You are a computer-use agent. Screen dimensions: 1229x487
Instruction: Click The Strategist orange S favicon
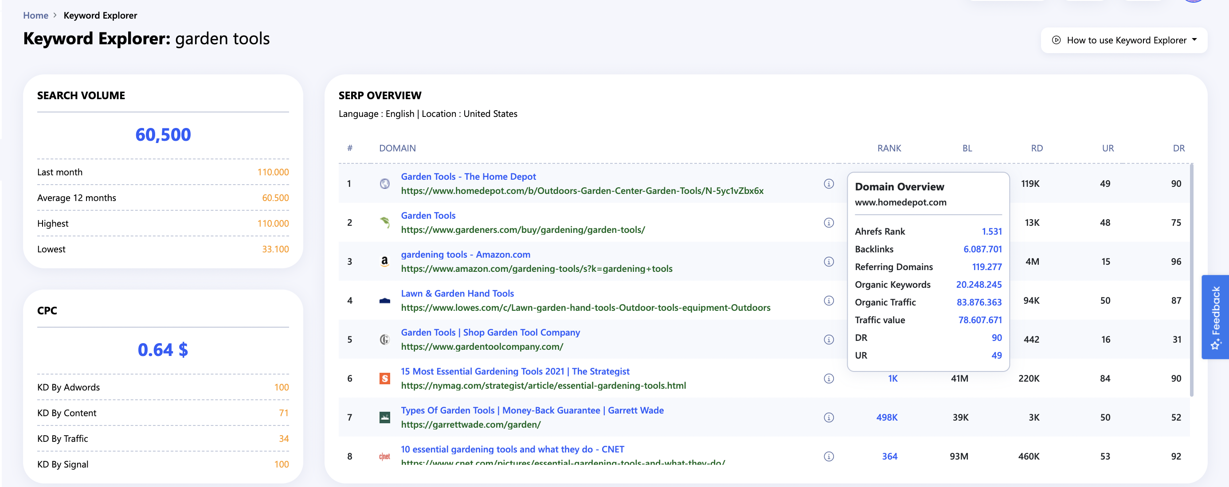(x=384, y=379)
